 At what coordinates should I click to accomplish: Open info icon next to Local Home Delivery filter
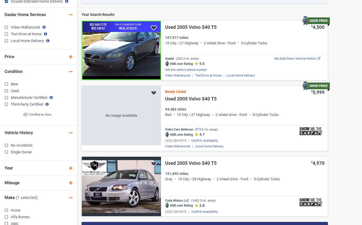(x=48, y=41)
